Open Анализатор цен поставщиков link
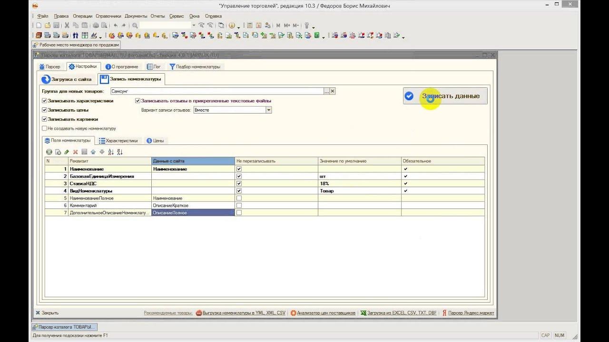The width and height of the screenshot is (609, 342). [323, 313]
